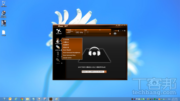Choose Xear Surround Headphone menu entry
Image resolution: width=180 pixels, height=101 pixels.
(72, 52)
